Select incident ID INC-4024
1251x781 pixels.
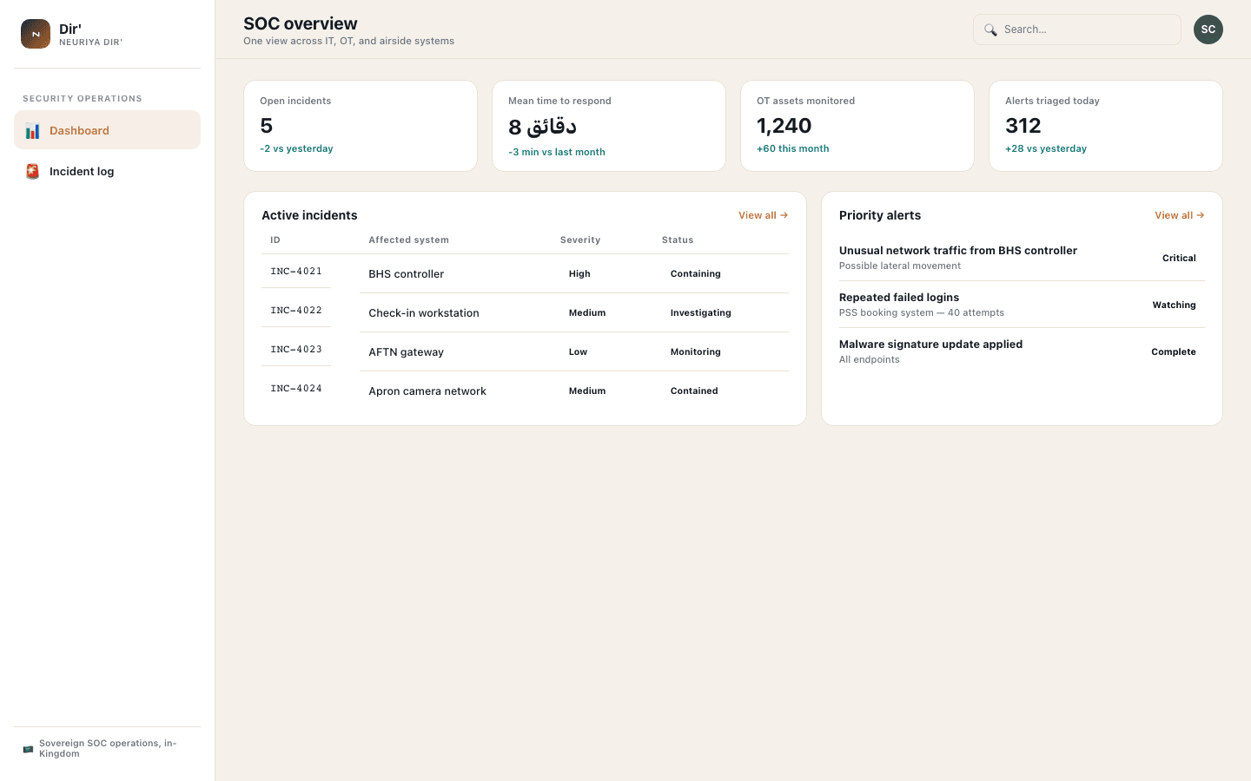tap(296, 389)
